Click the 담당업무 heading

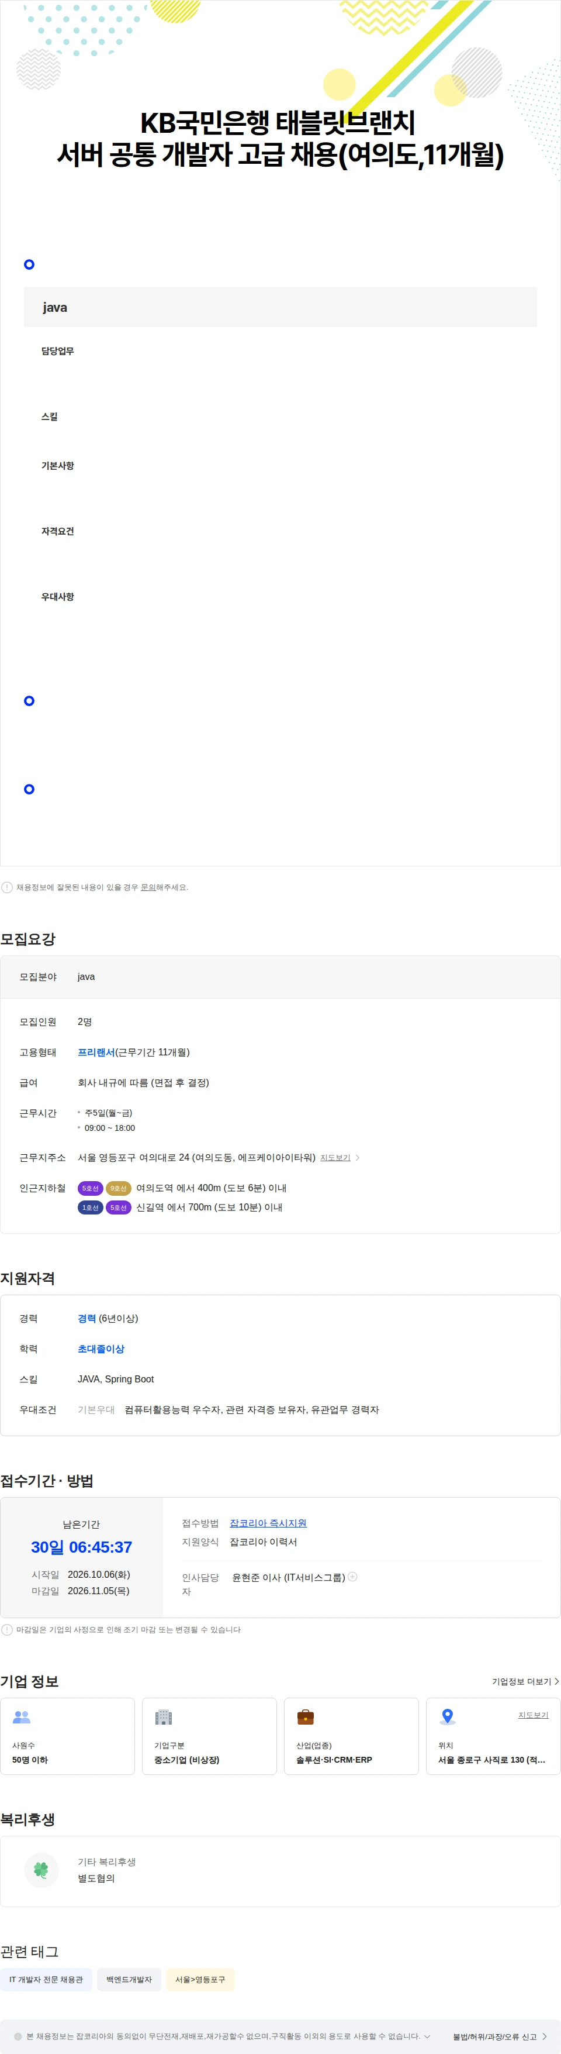57,351
